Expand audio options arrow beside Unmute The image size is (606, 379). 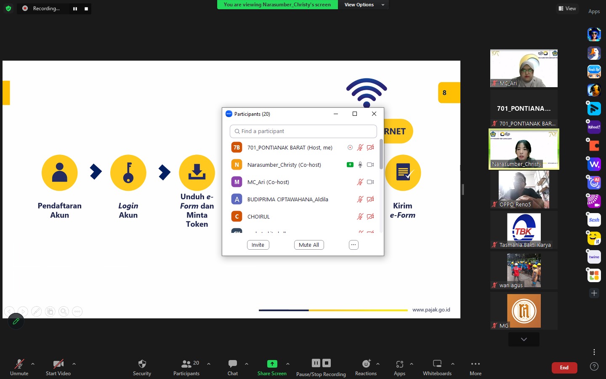pyautogui.click(x=33, y=364)
